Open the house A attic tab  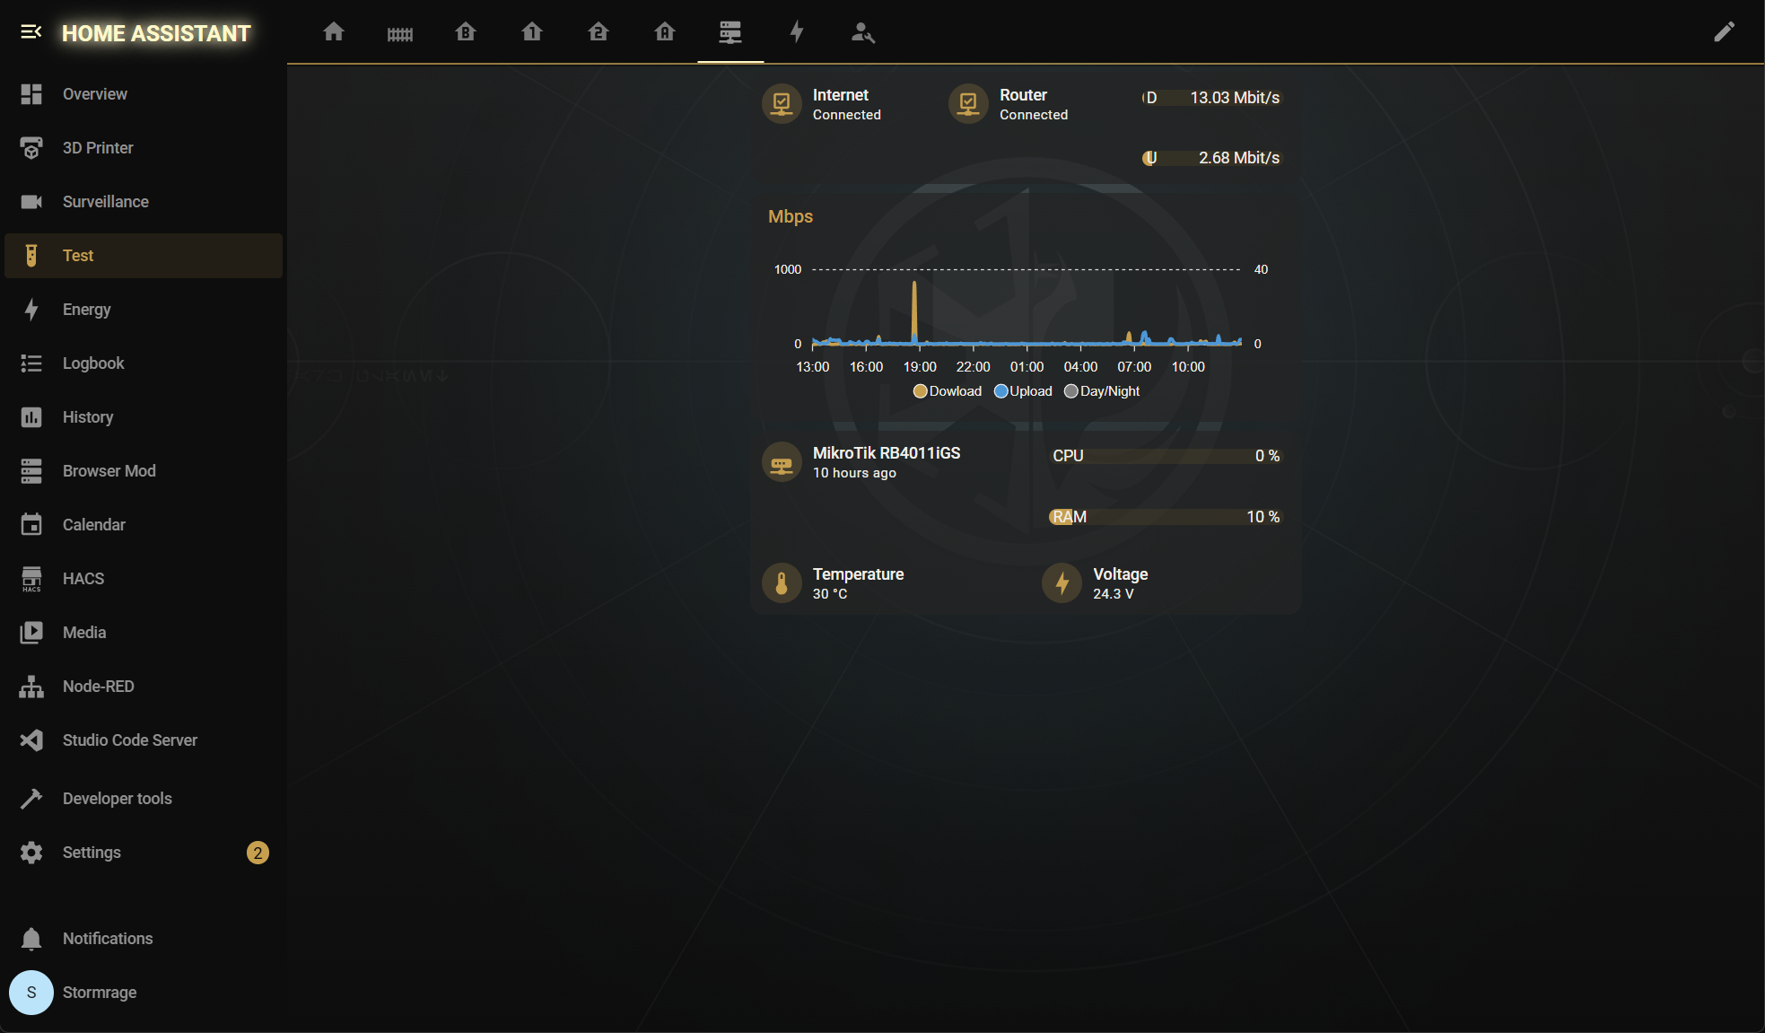click(x=665, y=32)
